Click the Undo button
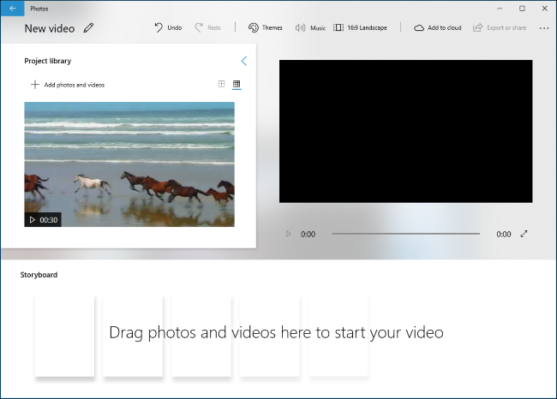 [168, 27]
